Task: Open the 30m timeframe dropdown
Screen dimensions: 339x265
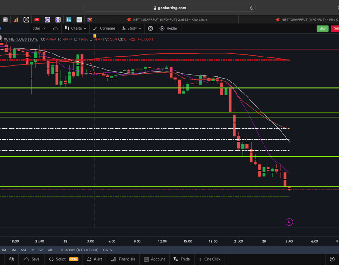Action: point(39,28)
